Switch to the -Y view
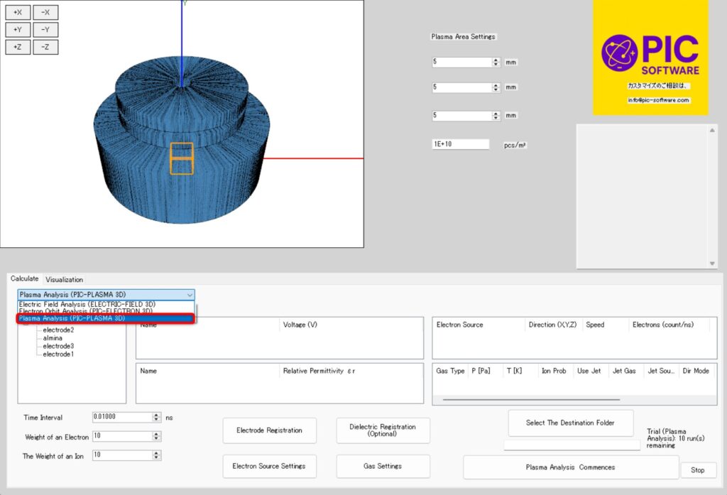 45,30
